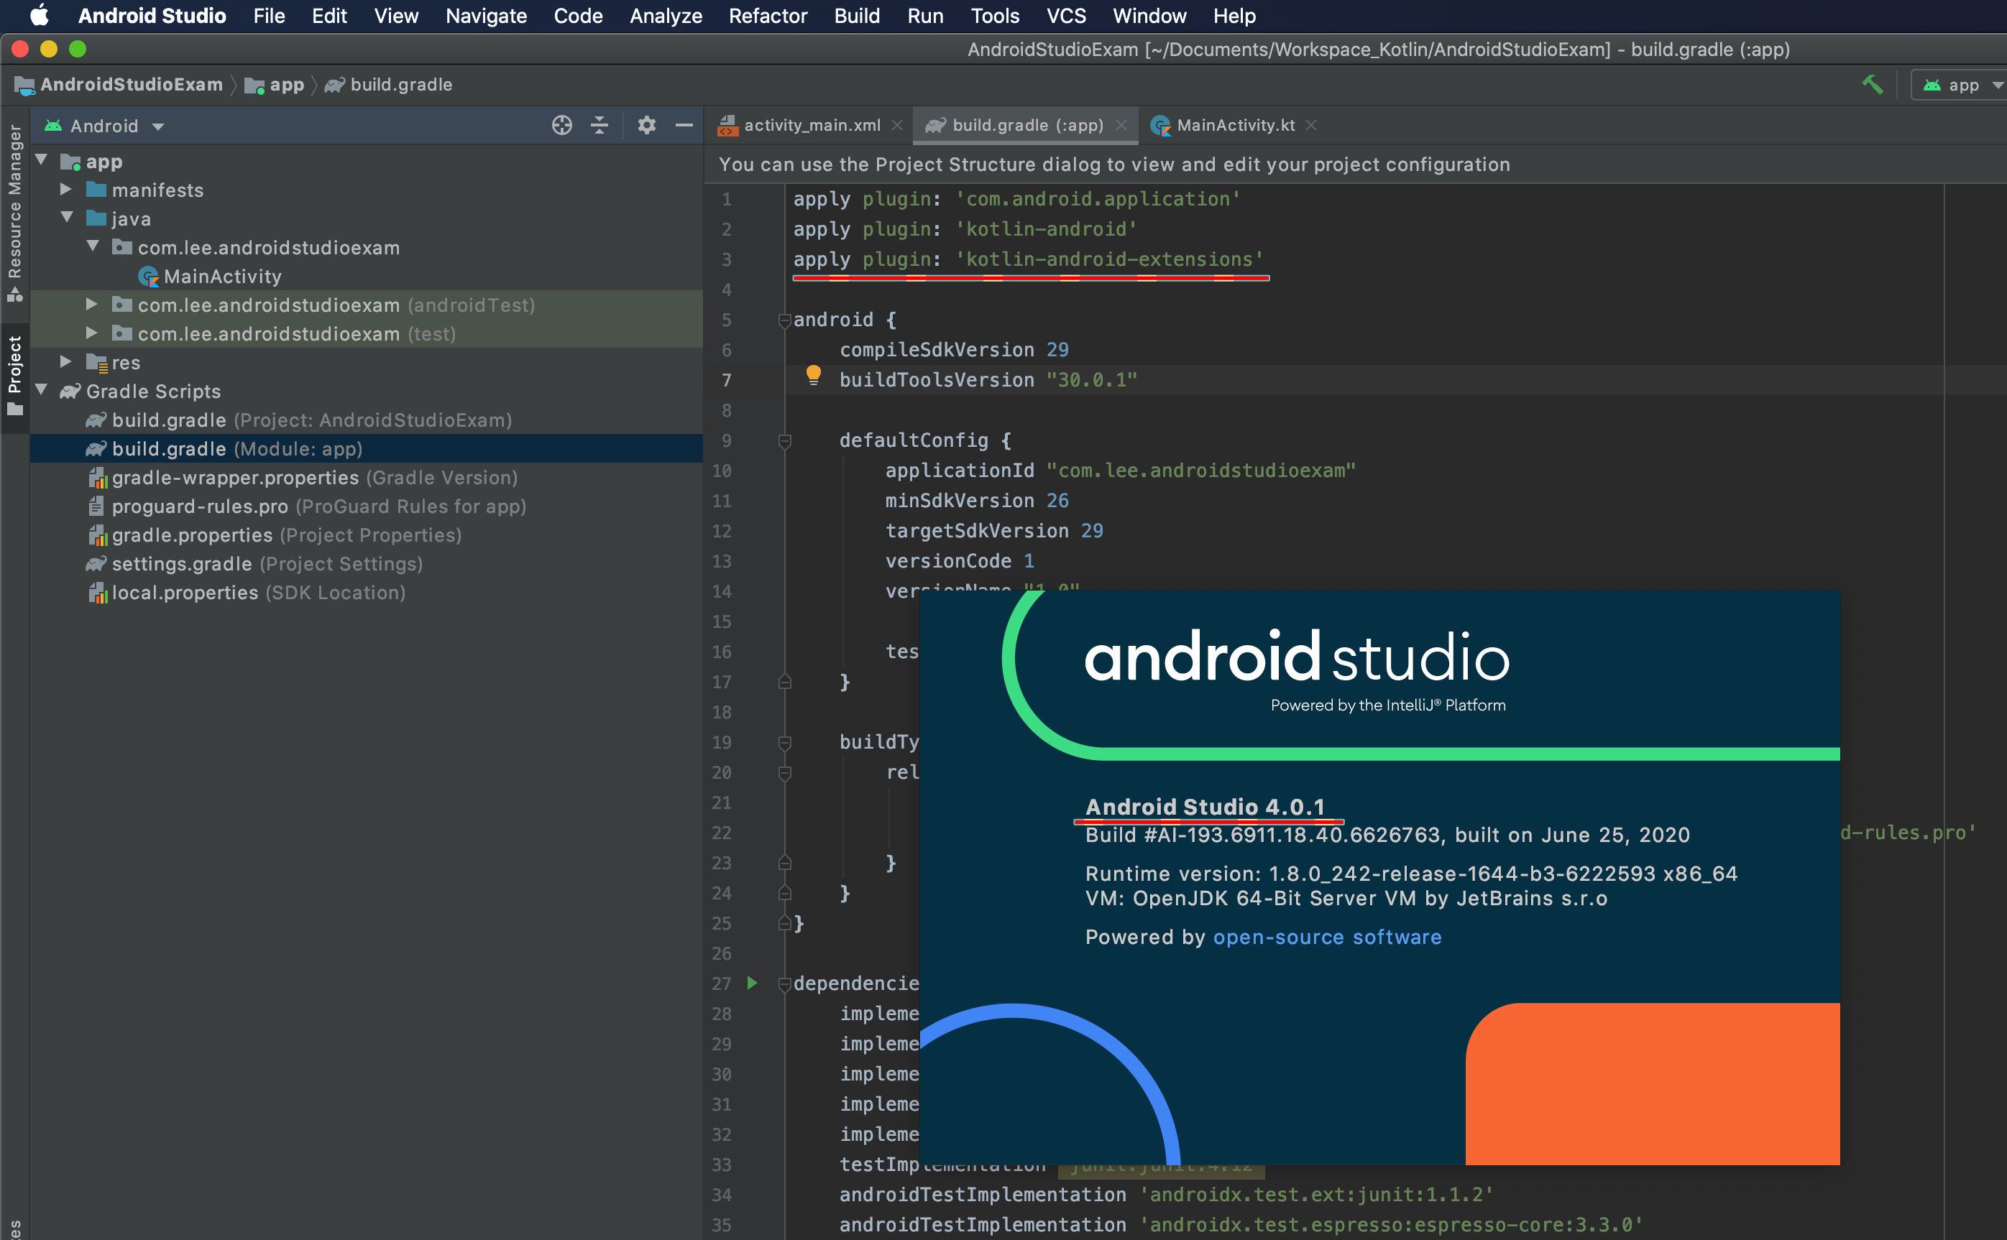
Task: Open the Android project view dropdown
Action: 104,126
